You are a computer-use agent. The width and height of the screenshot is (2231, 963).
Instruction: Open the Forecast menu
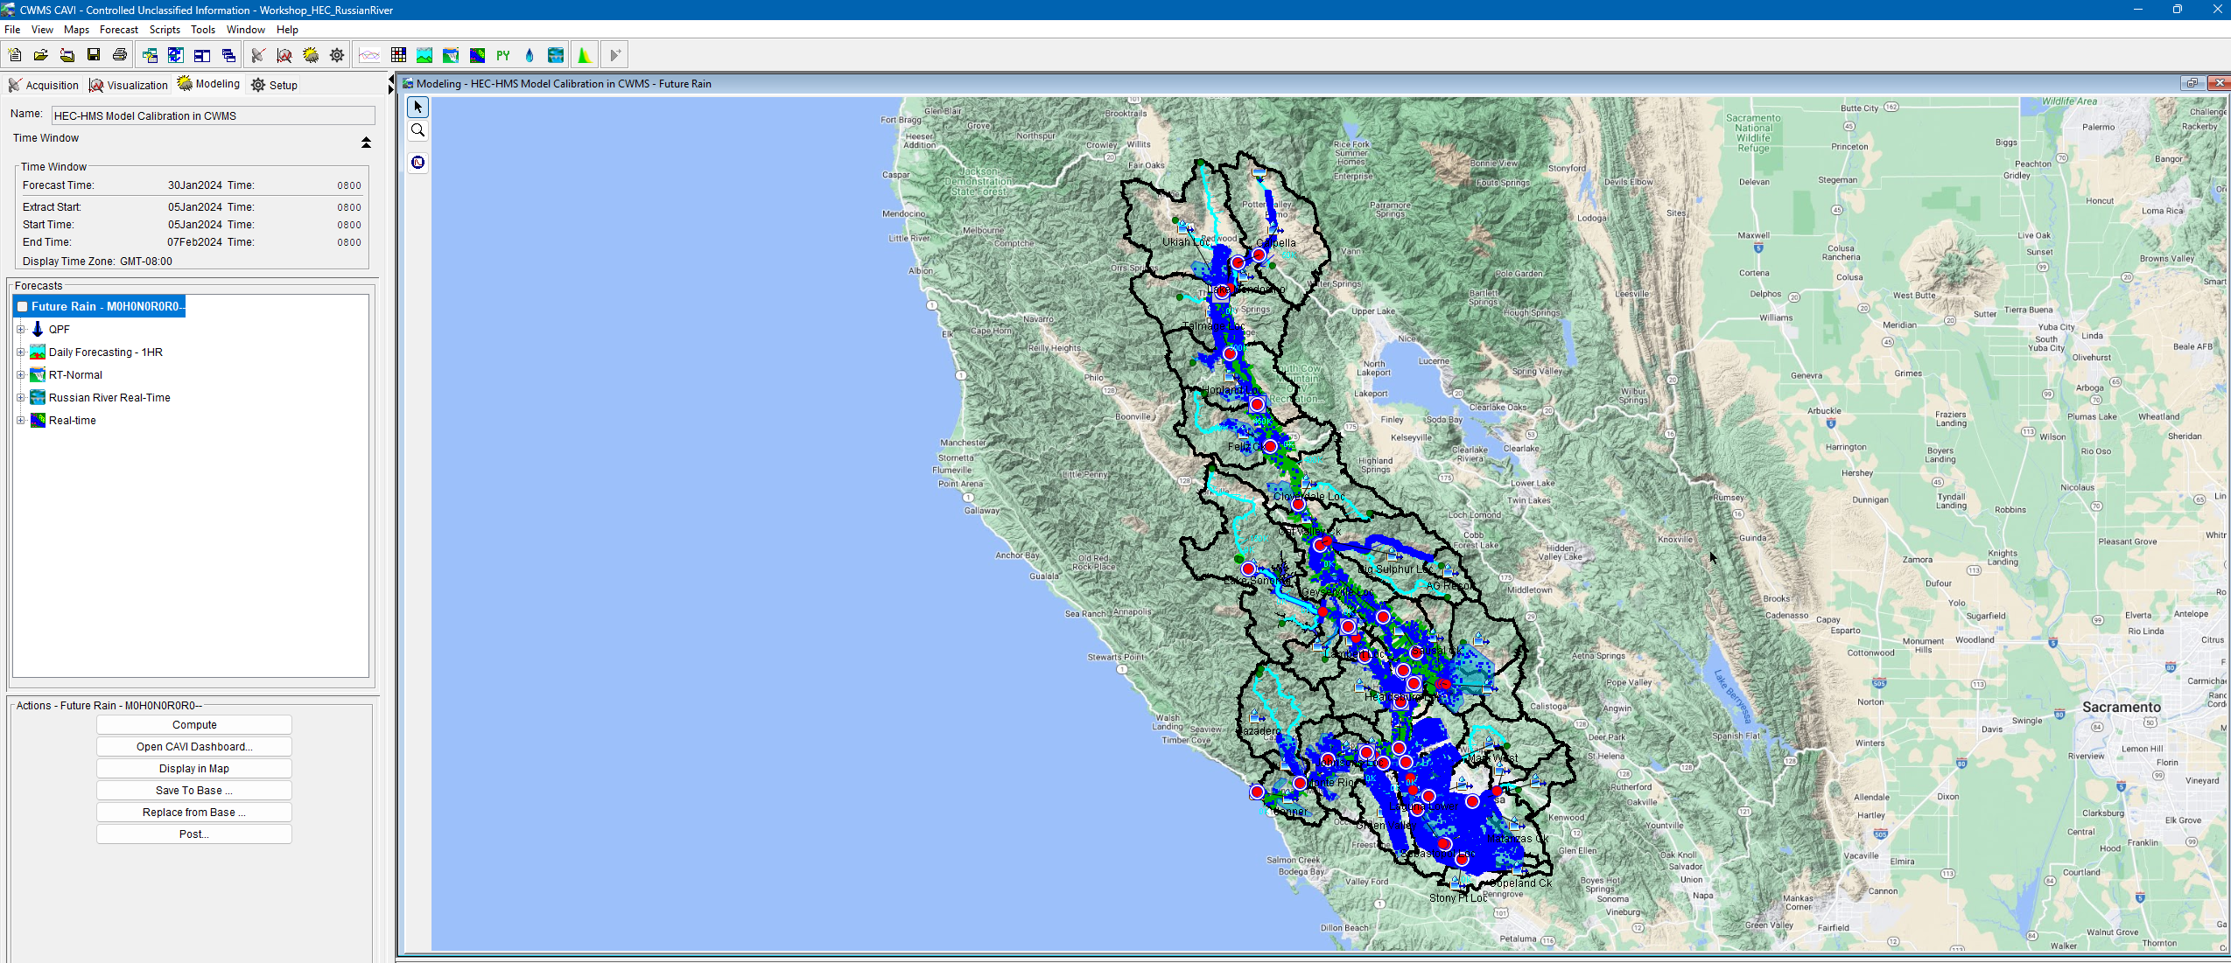pyautogui.click(x=118, y=30)
